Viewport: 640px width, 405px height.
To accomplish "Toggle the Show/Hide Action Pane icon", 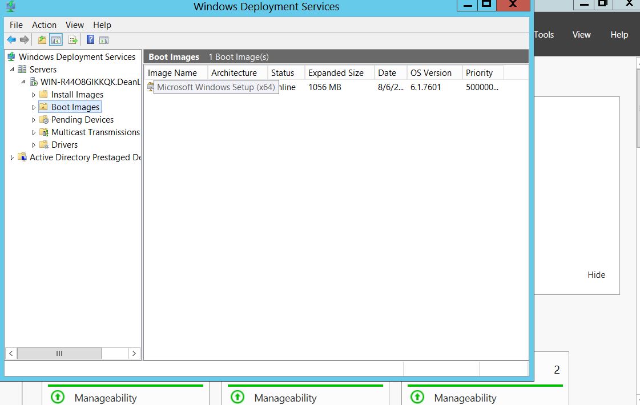I will 104,39.
